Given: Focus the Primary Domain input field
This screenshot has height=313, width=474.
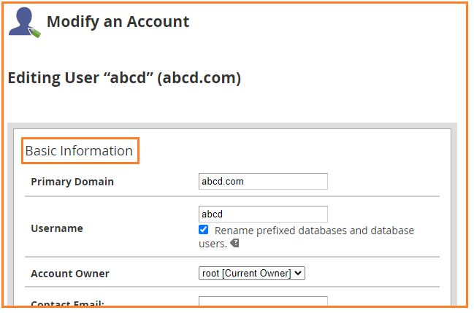Looking at the screenshot, I should click(x=263, y=181).
